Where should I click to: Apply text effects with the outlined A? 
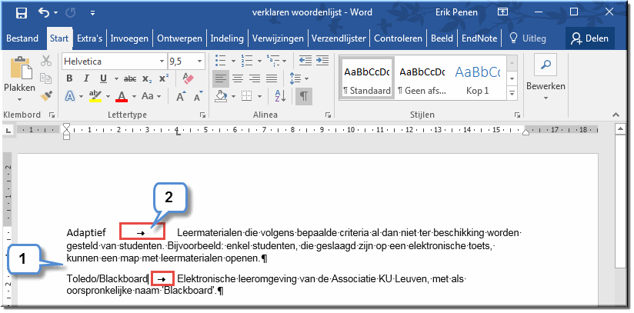[x=70, y=96]
